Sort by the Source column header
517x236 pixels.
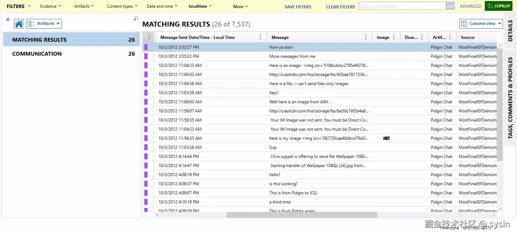pos(468,37)
